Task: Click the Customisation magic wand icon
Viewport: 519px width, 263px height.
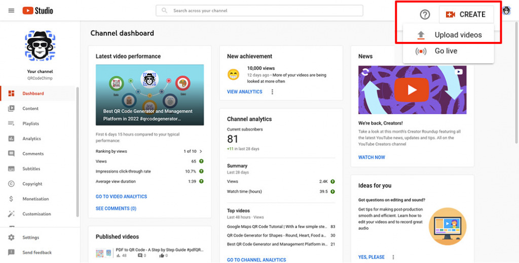Action: pos(11,214)
